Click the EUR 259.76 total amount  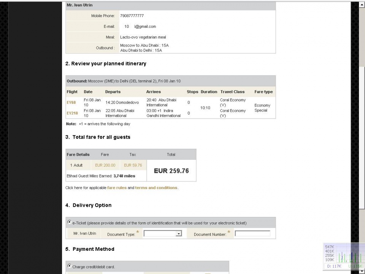coord(171,171)
